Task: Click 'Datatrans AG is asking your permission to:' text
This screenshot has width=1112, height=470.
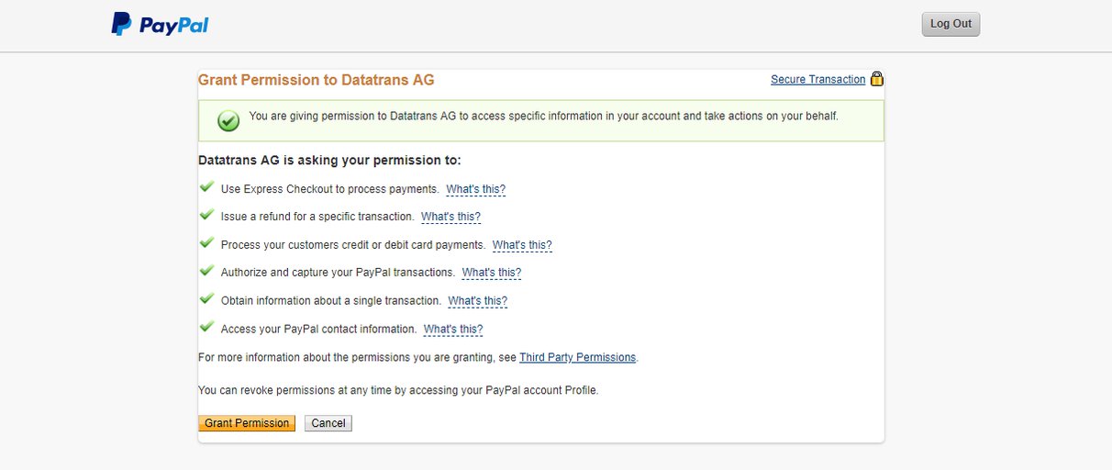Action: (x=329, y=161)
